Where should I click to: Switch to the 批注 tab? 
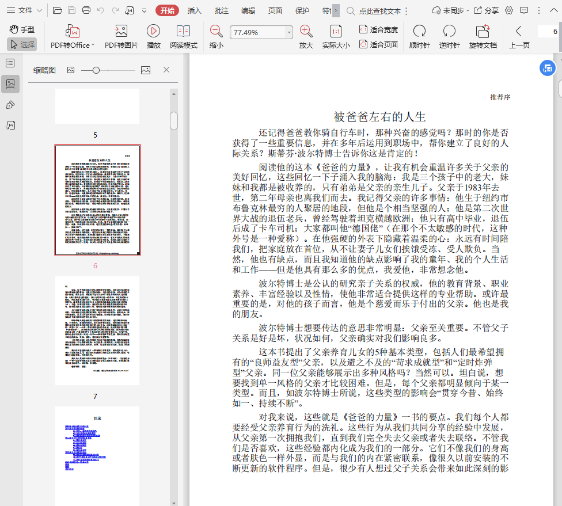(x=221, y=10)
